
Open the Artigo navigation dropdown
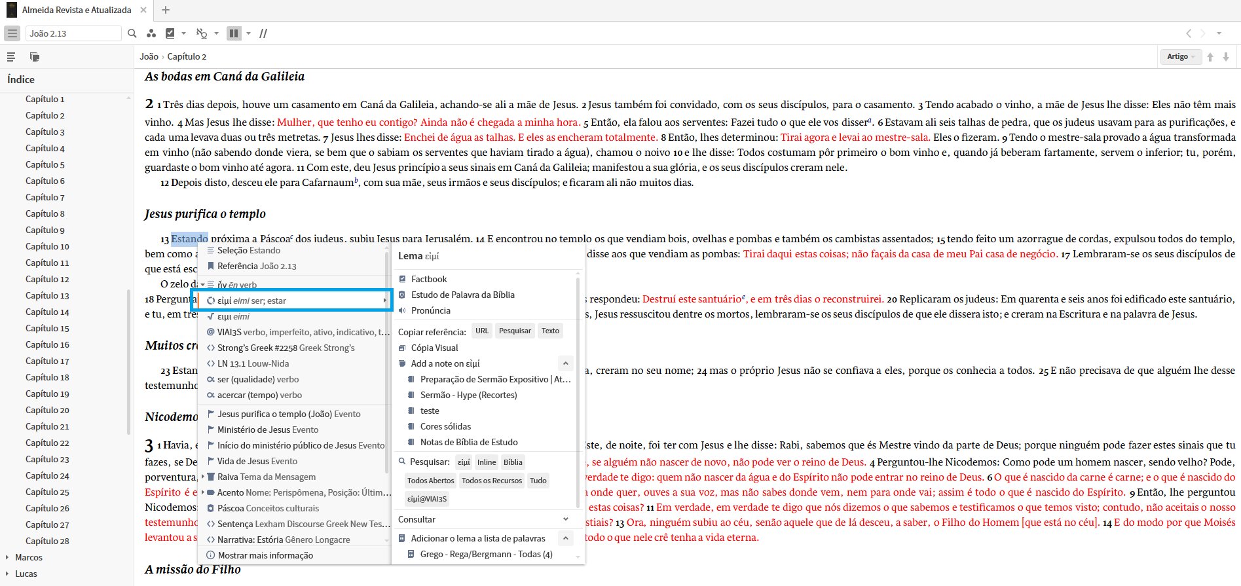click(1181, 57)
